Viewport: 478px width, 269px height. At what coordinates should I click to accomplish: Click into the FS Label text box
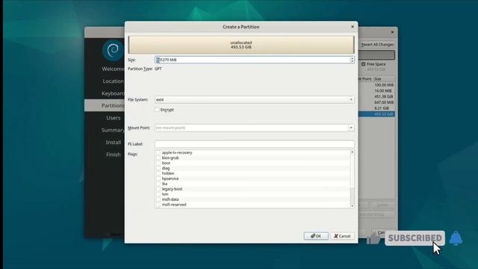tap(254, 144)
